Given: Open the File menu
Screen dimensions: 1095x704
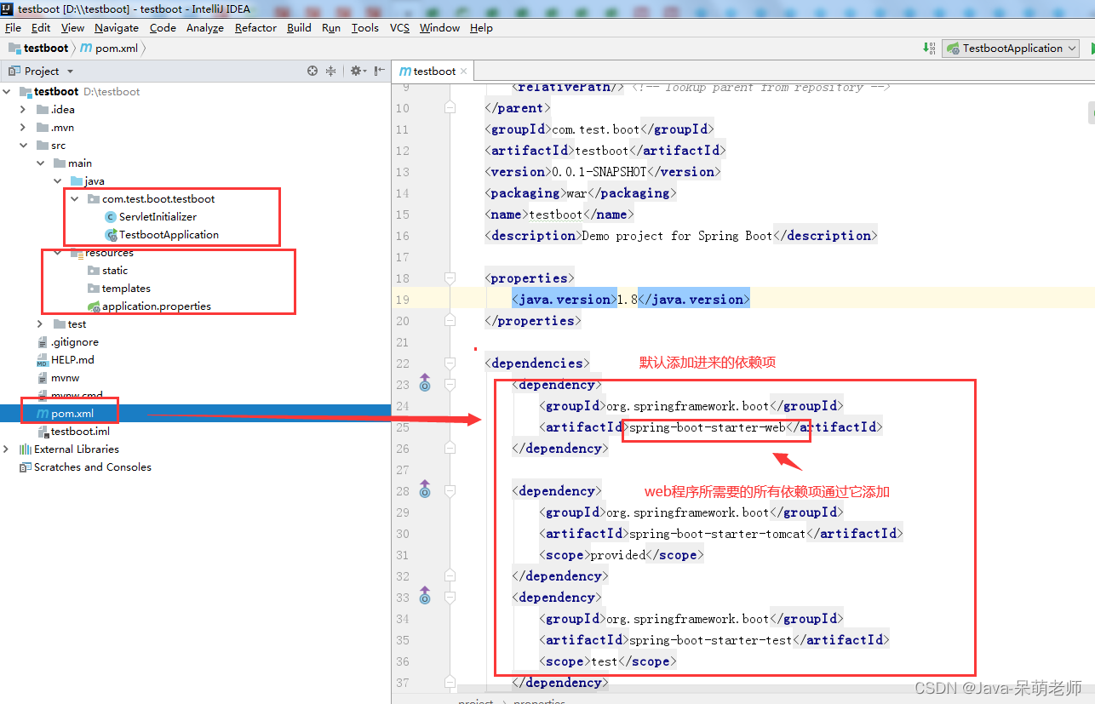Looking at the screenshot, I should [13, 28].
